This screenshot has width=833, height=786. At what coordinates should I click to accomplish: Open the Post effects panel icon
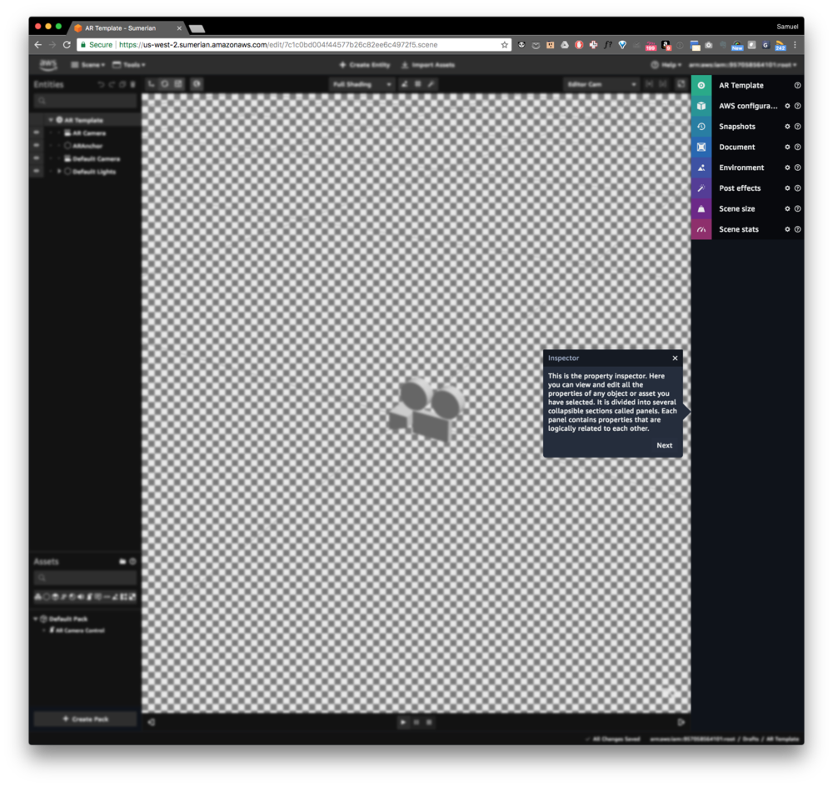coord(701,188)
